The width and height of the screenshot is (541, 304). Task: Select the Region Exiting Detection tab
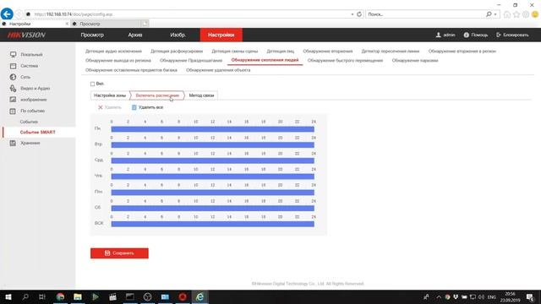pyautogui.click(x=118, y=60)
